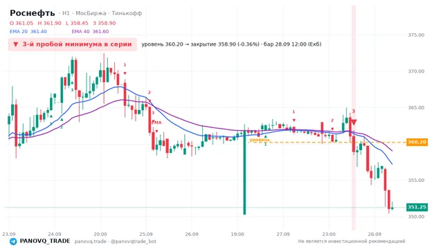The height and width of the screenshot is (249, 443).
Task: Click the tall green volume-spike candle
Action: pyautogui.click(x=244, y=172)
